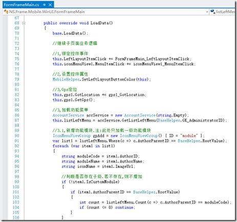Click the moduleName variable declaration on line 95
This screenshot has width=237, height=222.
pos(88,162)
